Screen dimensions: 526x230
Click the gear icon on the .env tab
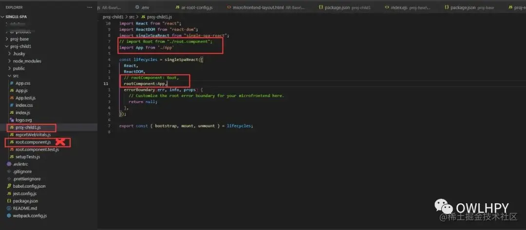click(137, 7)
